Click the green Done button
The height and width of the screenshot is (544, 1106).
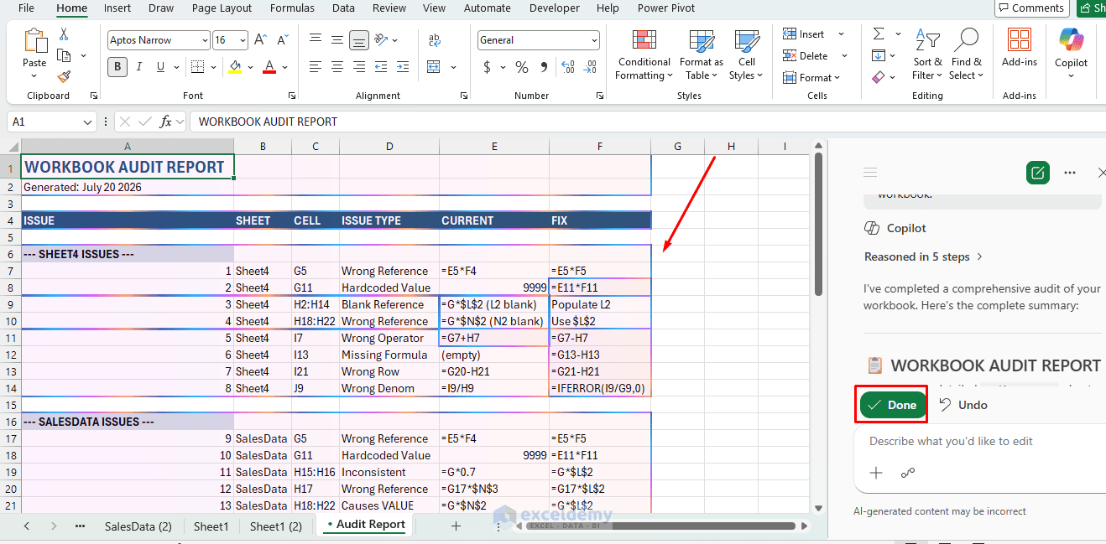(893, 405)
